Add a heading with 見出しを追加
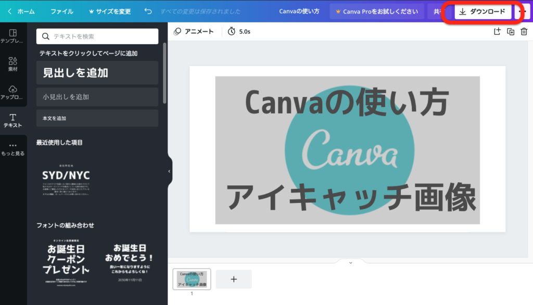This screenshot has height=305, width=533. pos(97,73)
